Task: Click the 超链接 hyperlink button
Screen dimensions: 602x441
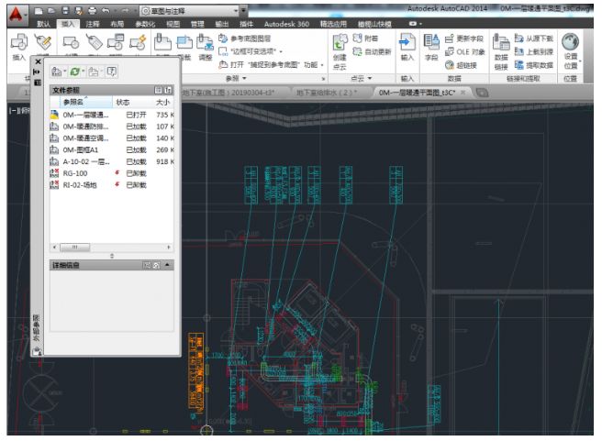Action: pos(461,65)
